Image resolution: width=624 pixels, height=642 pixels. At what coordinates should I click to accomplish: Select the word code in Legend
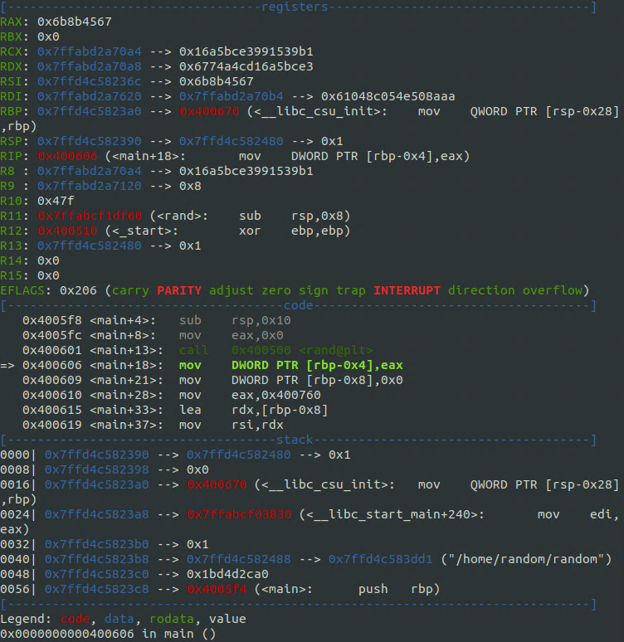[75, 619]
